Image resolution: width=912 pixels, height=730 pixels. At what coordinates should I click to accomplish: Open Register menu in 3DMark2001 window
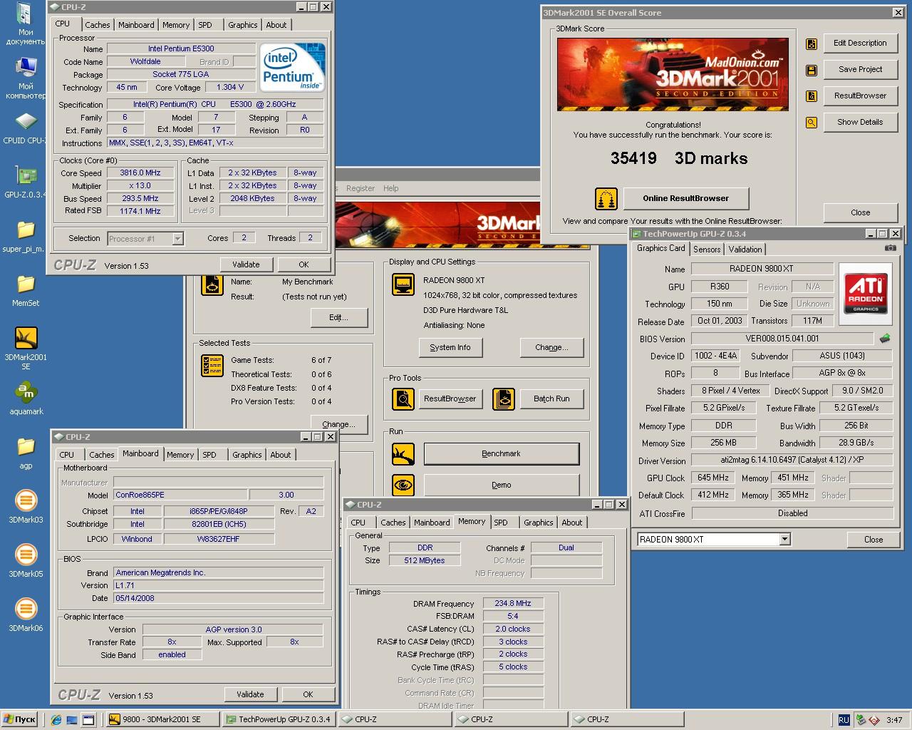360,188
